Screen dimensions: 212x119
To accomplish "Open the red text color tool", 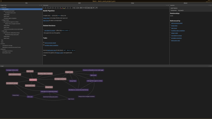I will pos(62,8).
